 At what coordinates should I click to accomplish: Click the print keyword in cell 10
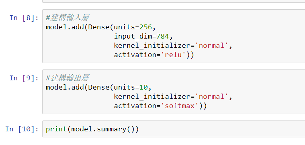click(x=56, y=129)
